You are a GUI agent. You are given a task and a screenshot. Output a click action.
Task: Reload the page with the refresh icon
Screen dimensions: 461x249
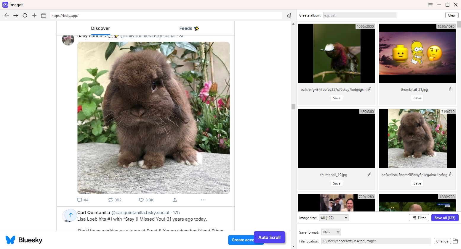click(25, 15)
